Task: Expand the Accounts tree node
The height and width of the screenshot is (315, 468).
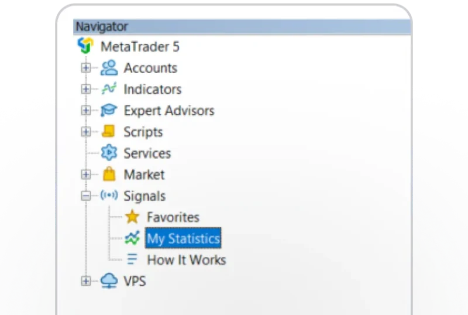Action: 86,68
